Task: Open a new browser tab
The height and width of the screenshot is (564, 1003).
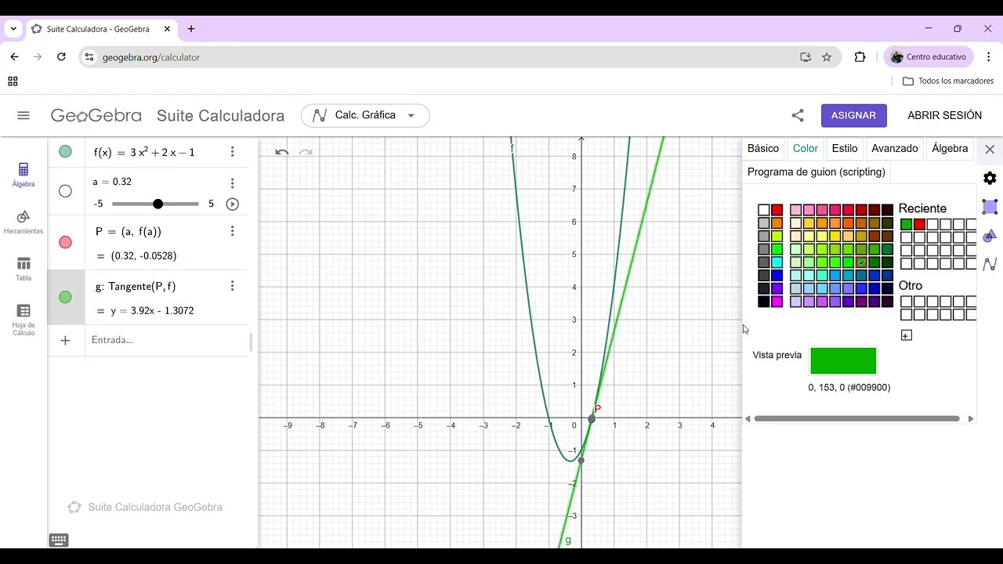Action: click(x=191, y=29)
